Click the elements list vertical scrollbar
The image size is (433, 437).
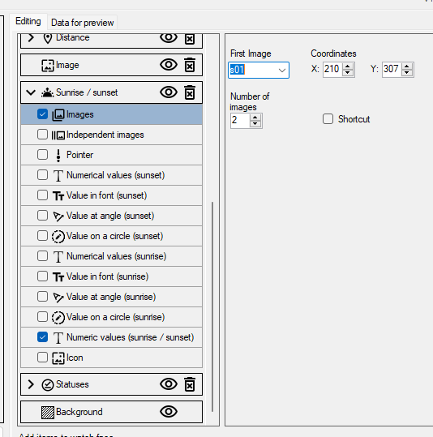coord(212,306)
